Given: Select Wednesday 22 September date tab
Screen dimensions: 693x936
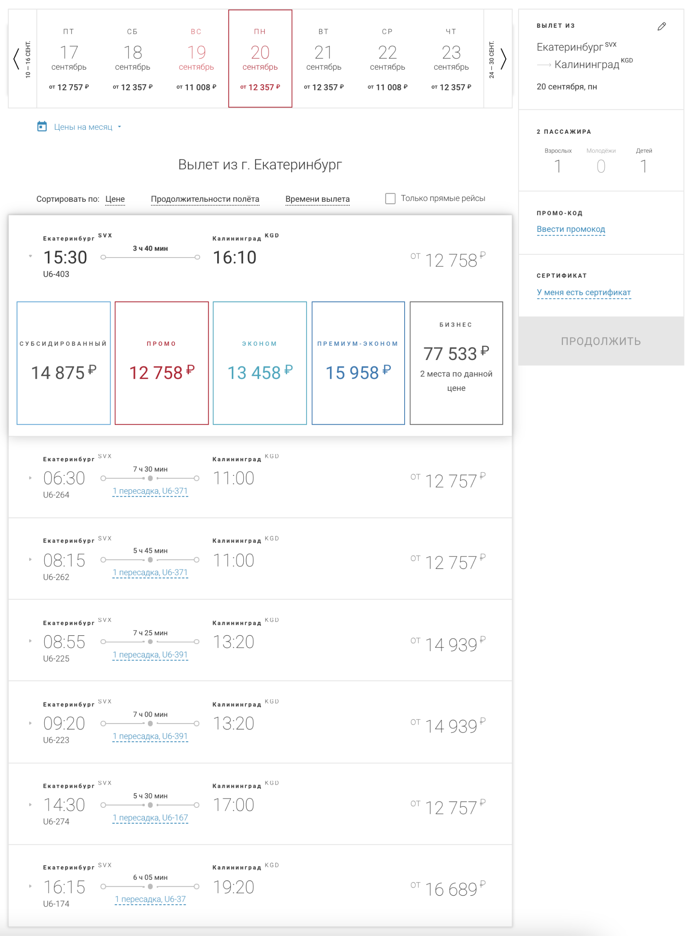Looking at the screenshot, I should pos(388,59).
